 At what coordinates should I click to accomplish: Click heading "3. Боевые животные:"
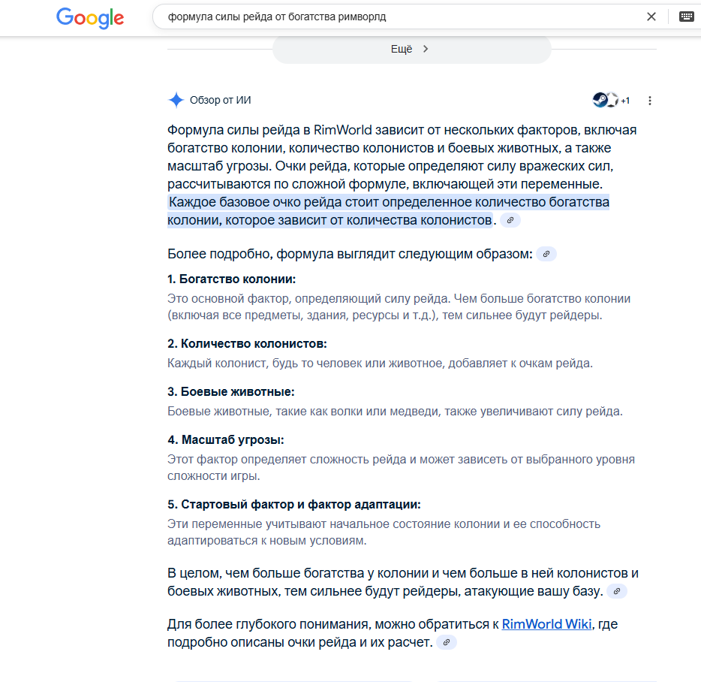tap(231, 392)
